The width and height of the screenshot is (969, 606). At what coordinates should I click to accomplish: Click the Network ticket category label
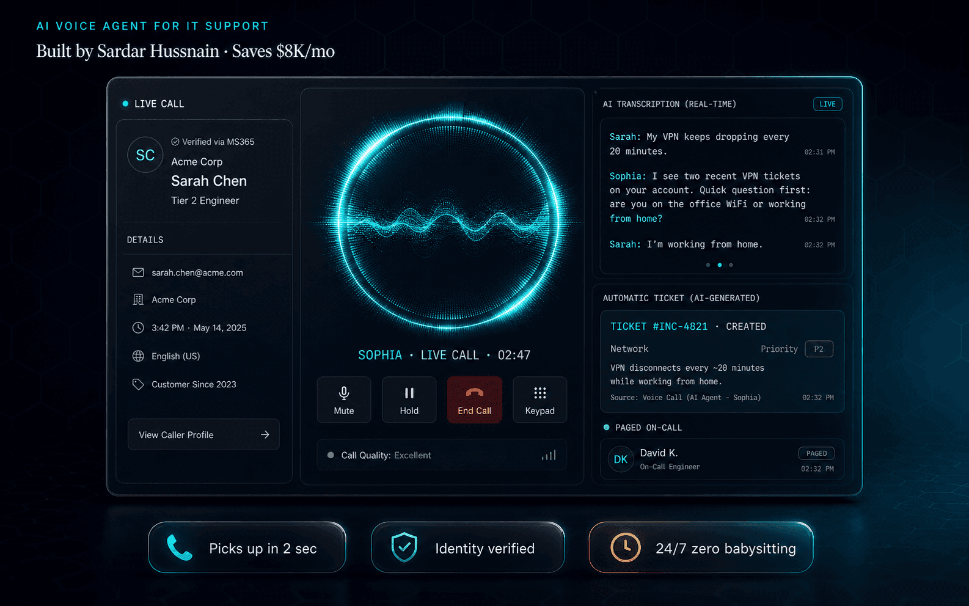[629, 349]
